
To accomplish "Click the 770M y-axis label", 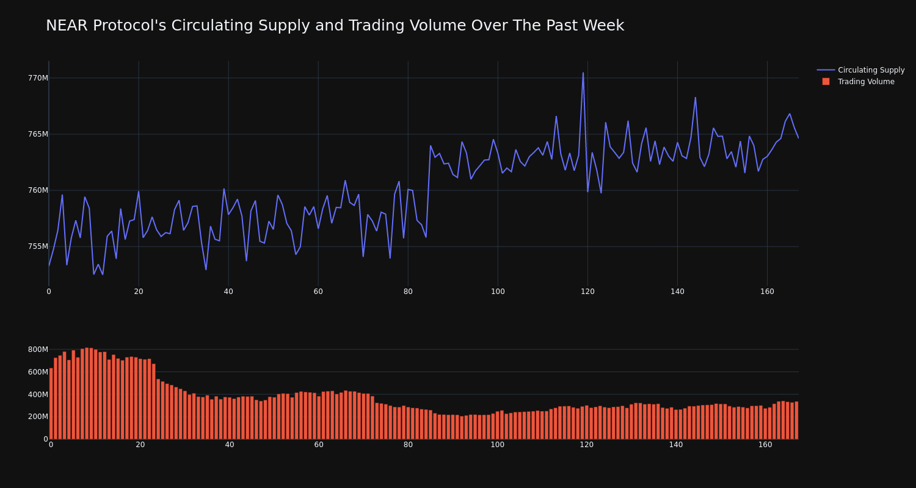I will coord(38,78).
